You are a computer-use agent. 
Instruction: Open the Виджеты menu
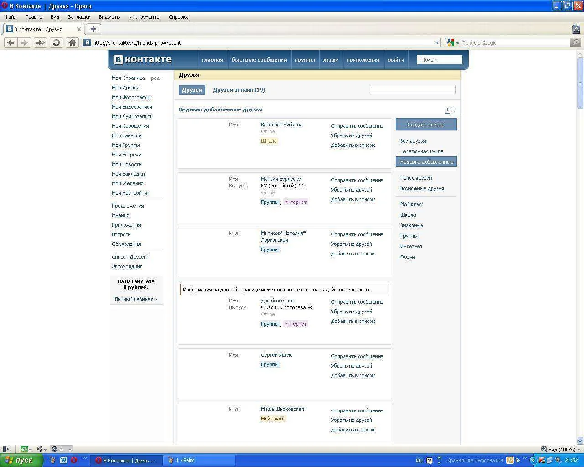[x=110, y=17]
